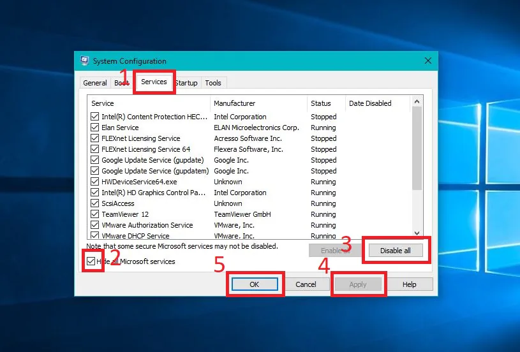Sort by the Service column header
520x352 pixels.
149,103
